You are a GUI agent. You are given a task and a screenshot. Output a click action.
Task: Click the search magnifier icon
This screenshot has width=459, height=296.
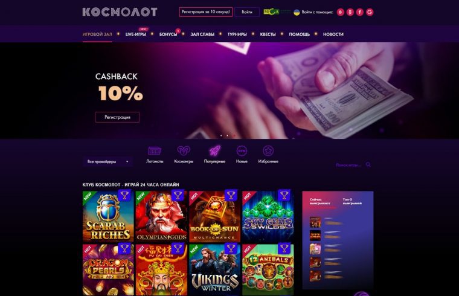click(368, 165)
